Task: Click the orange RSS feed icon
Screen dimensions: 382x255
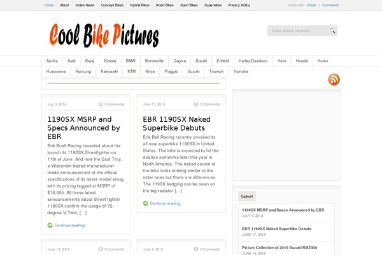Action: (x=334, y=80)
